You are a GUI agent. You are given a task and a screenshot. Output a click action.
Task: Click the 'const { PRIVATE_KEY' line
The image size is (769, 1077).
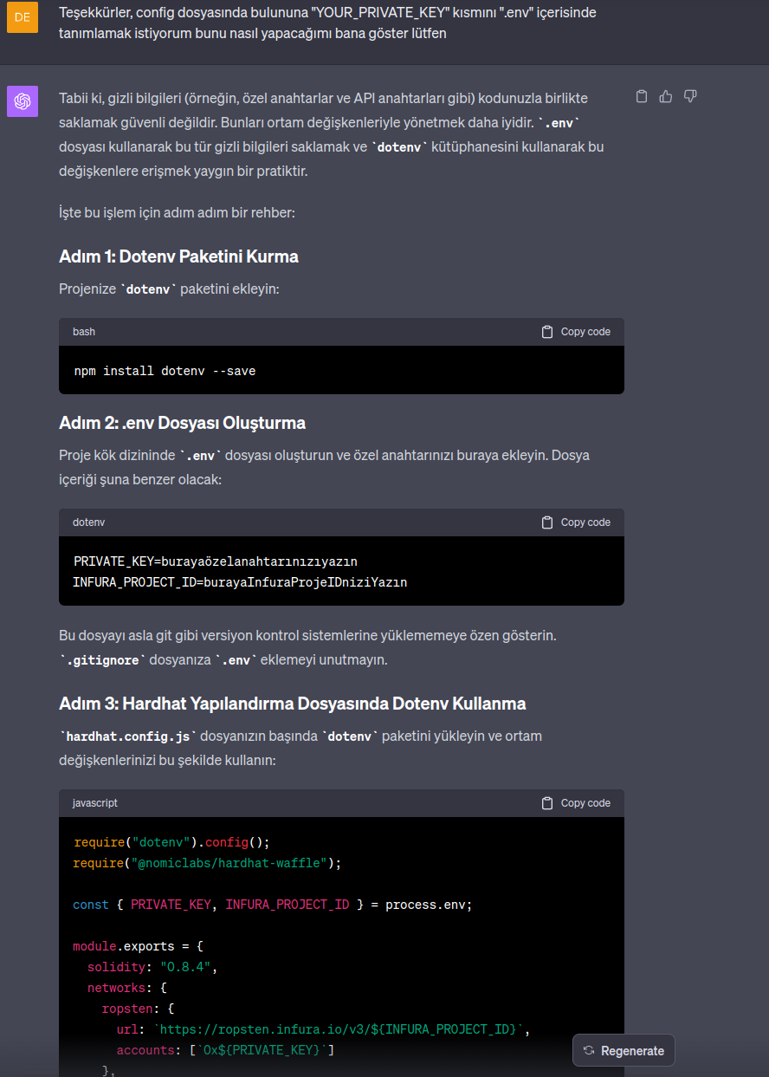pyautogui.click(x=273, y=905)
